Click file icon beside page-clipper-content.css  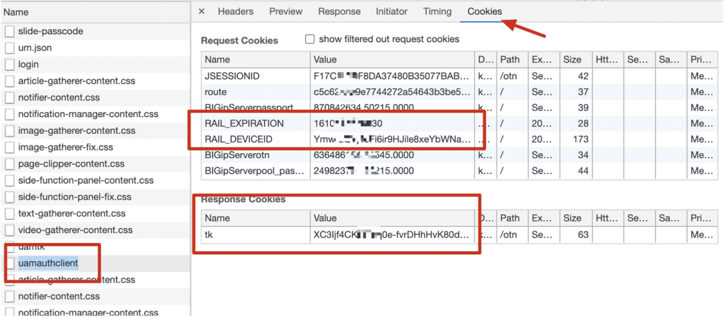(9, 164)
